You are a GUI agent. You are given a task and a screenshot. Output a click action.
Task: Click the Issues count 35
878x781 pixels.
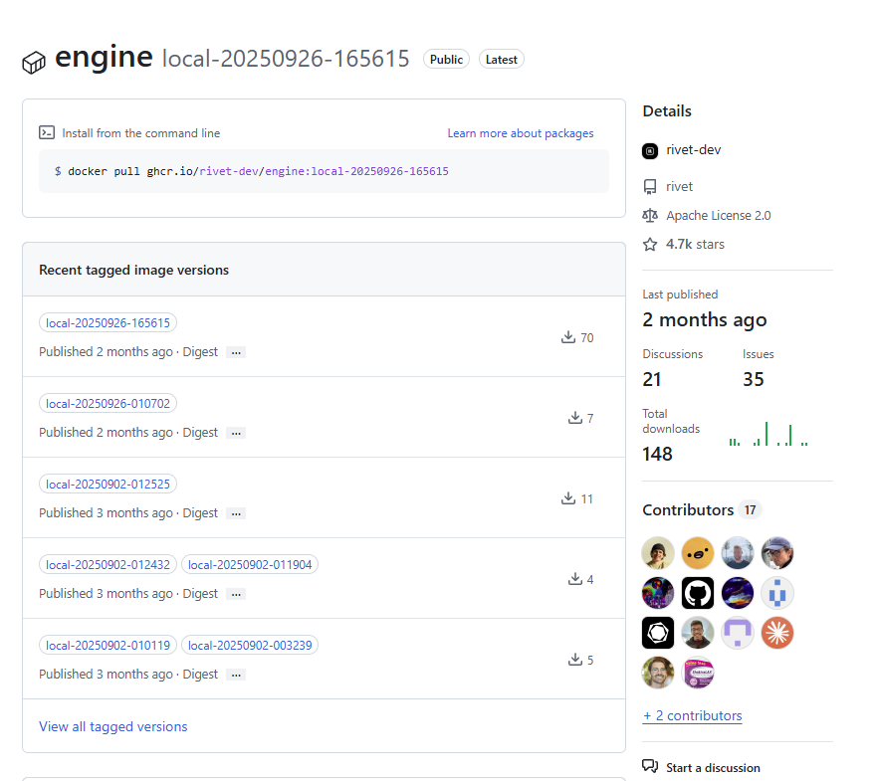pos(754,379)
